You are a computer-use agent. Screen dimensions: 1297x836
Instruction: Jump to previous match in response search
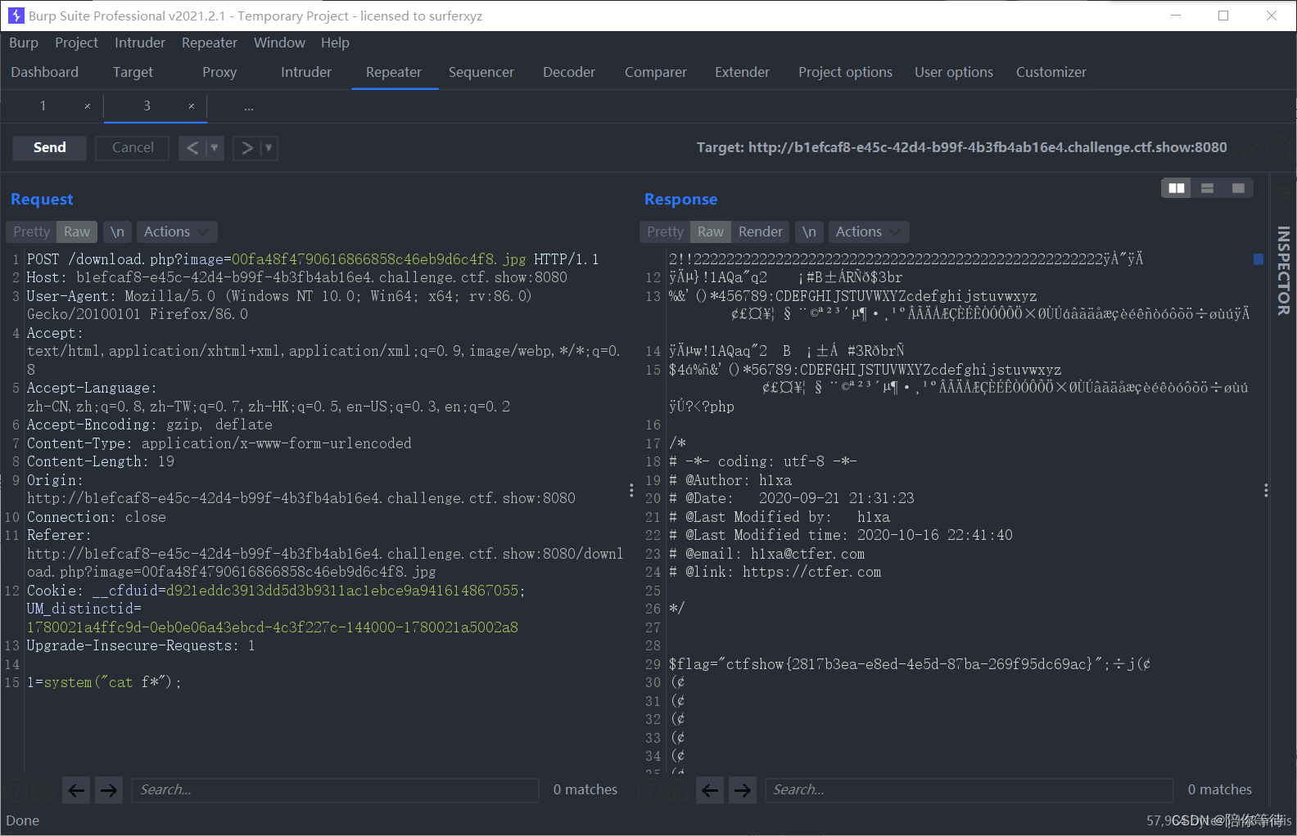710,790
